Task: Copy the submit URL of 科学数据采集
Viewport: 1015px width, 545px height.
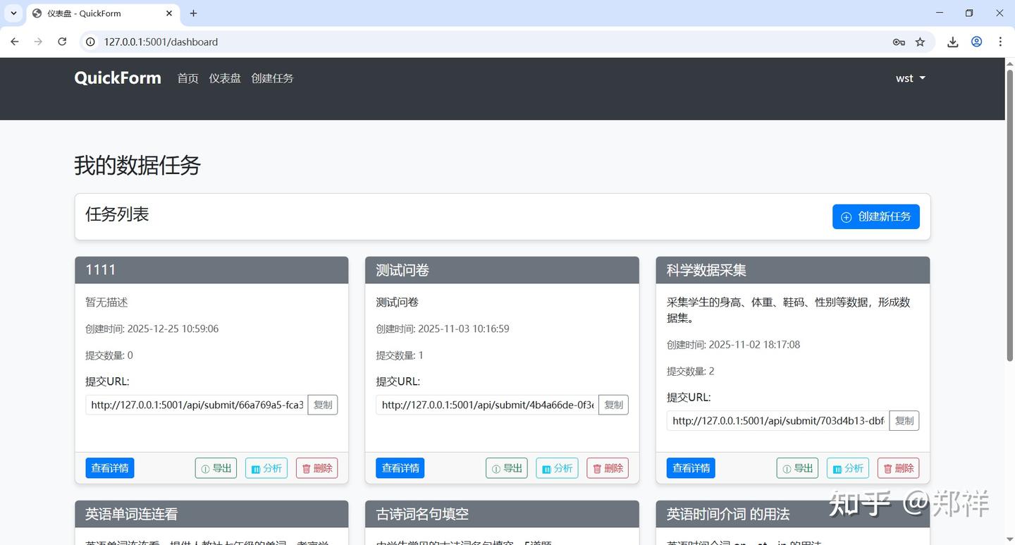Action: (x=904, y=421)
